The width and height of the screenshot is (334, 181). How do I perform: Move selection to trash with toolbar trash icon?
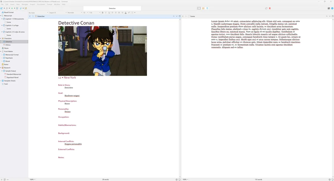click(17, 8)
